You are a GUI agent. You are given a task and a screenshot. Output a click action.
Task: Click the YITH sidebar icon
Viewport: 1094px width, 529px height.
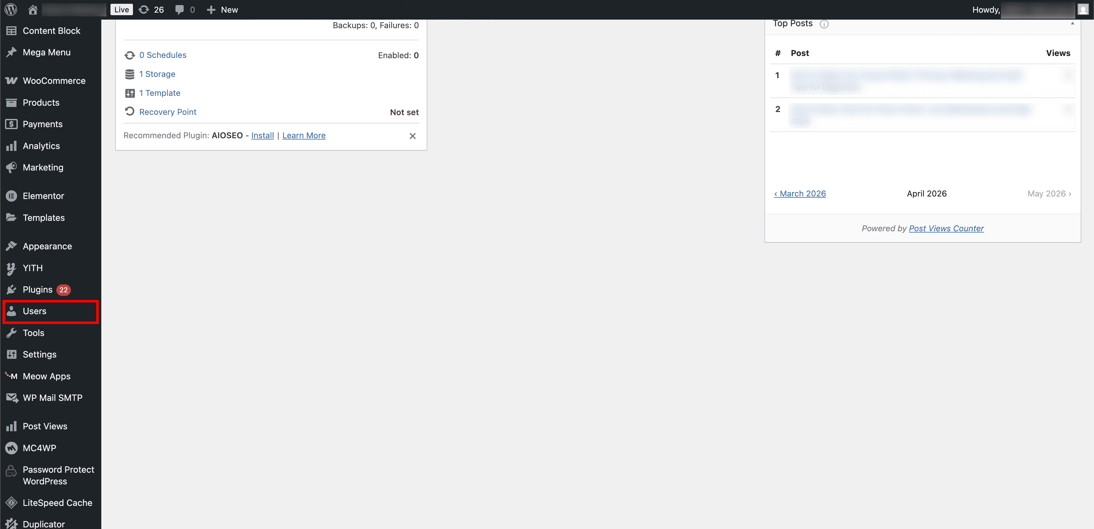[x=11, y=268]
